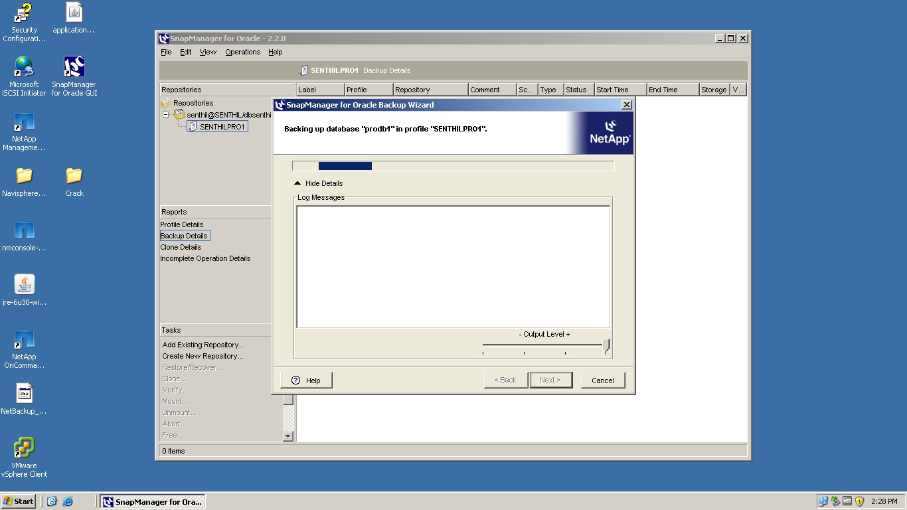Sort by End Time column header
This screenshot has height=510, width=907.
pos(673,90)
